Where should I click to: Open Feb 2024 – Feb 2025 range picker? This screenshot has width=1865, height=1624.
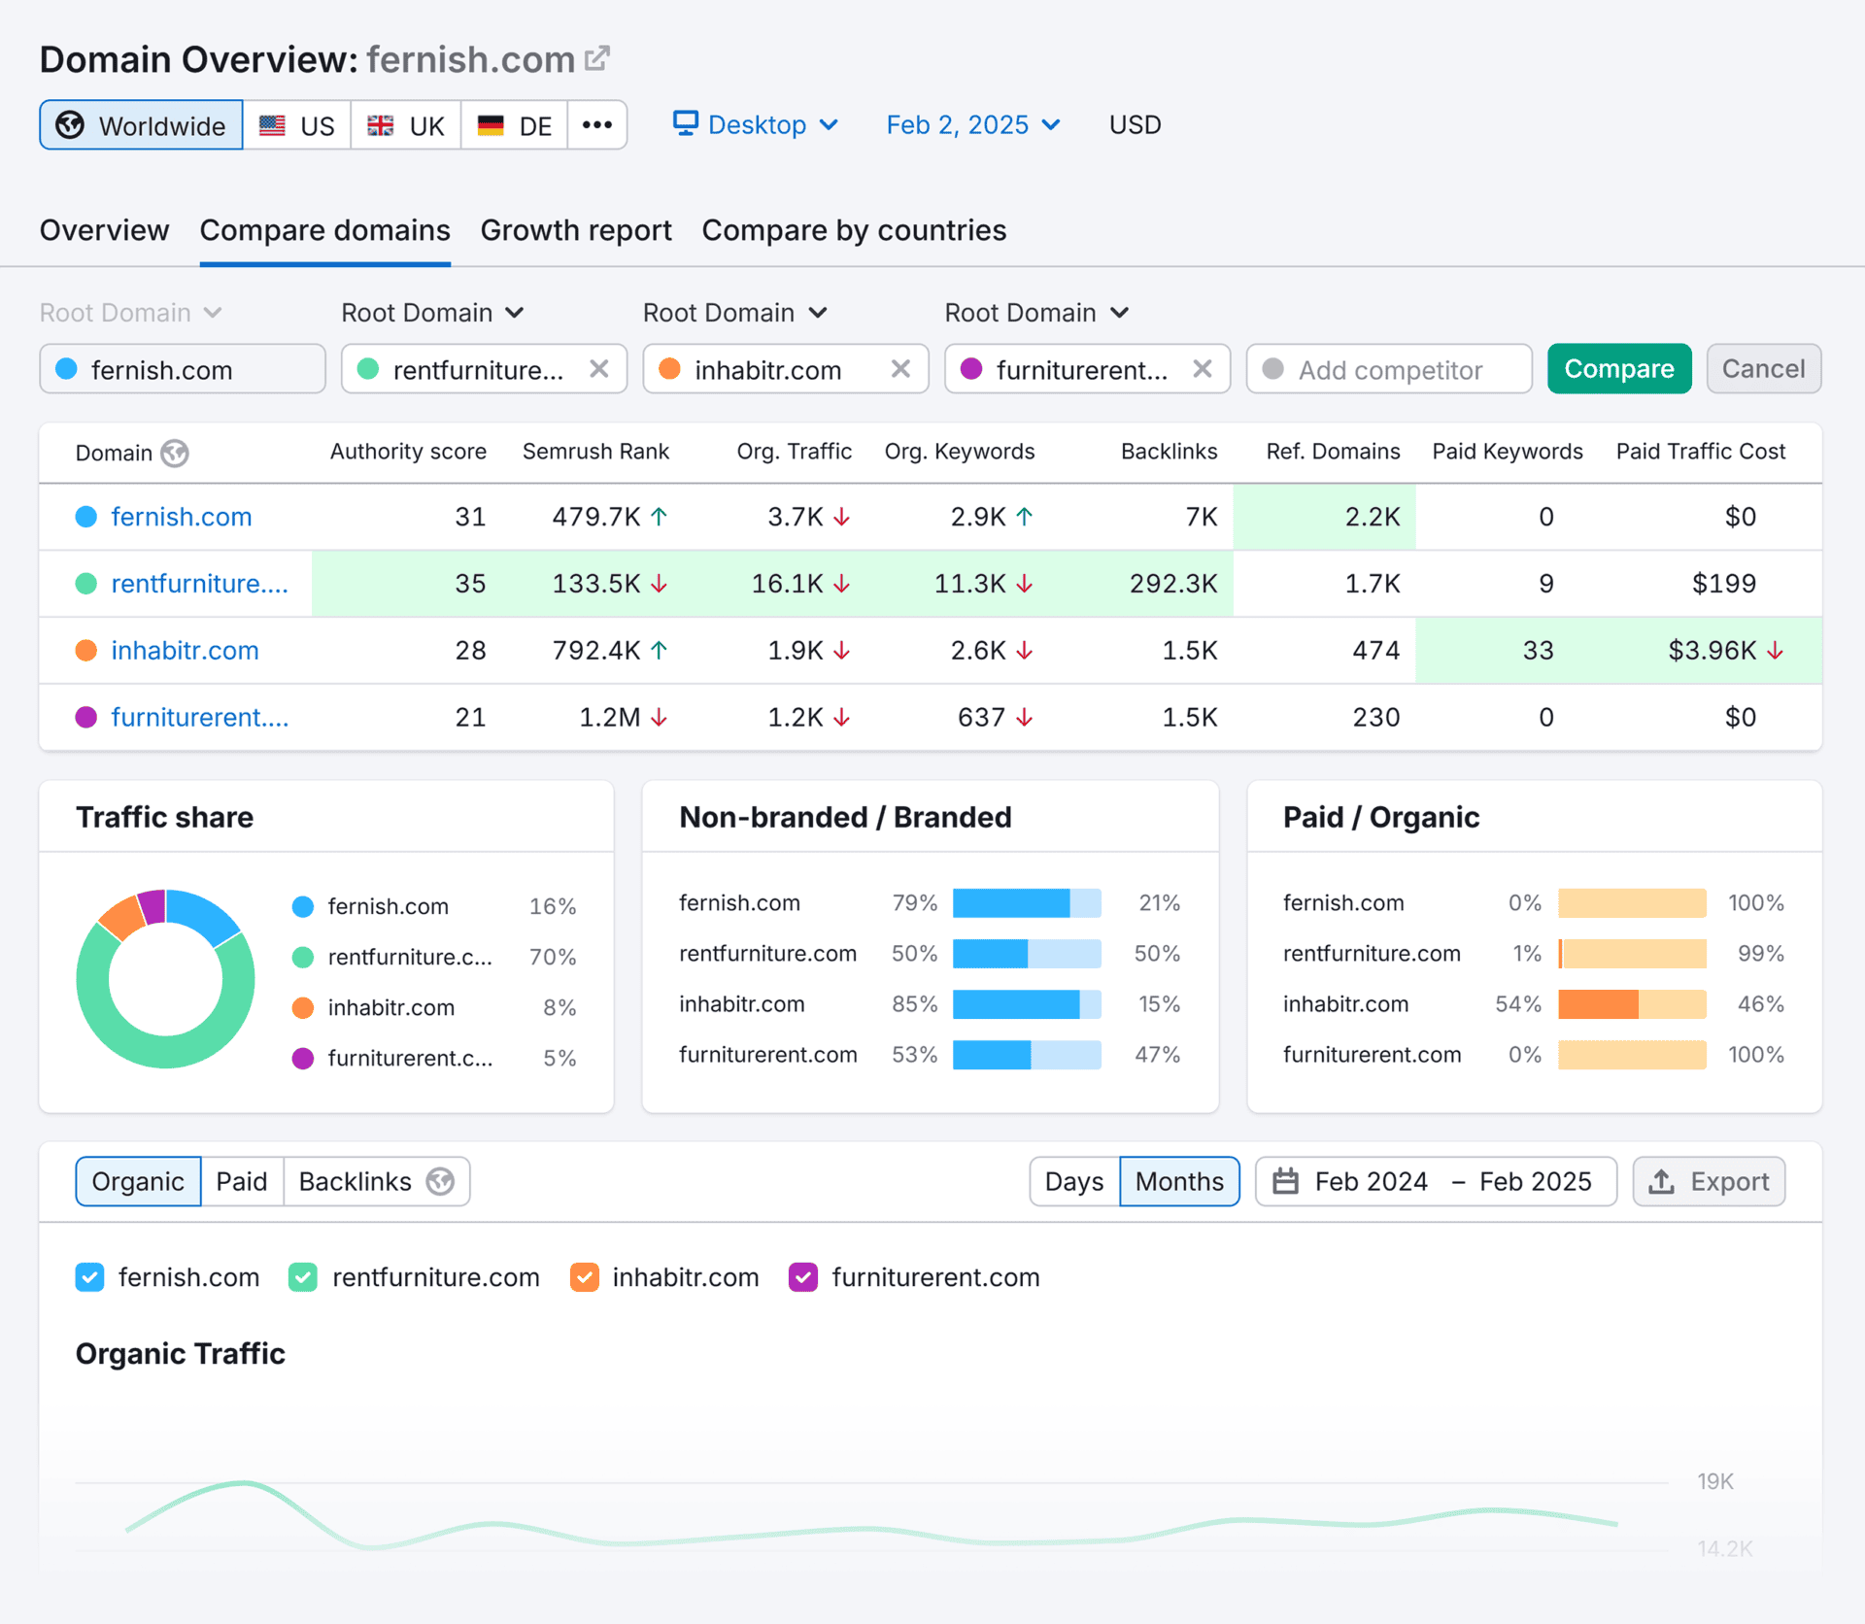pos(1436,1181)
